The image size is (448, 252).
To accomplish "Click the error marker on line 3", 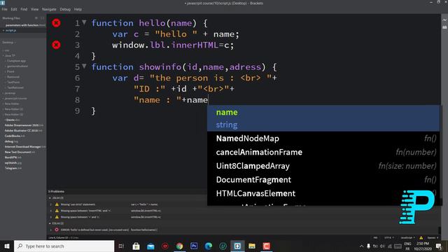I will point(56,45).
